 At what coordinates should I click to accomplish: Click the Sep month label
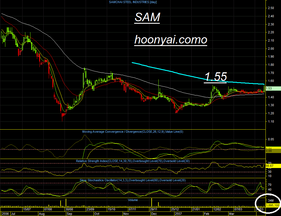69,214
